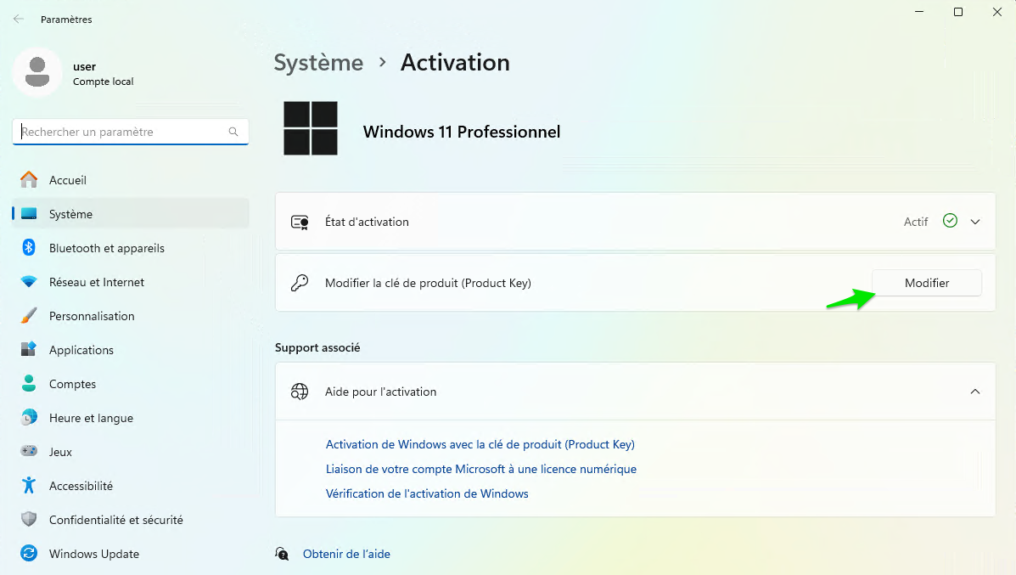This screenshot has height=575, width=1016.
Task: Collapse the Aide pour l'activation section
Action: pyautogui.click(x=975, y=392)
